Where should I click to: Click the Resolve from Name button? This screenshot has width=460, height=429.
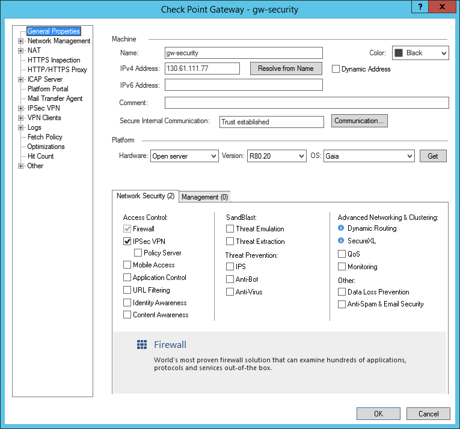click(x=286, y=68)
